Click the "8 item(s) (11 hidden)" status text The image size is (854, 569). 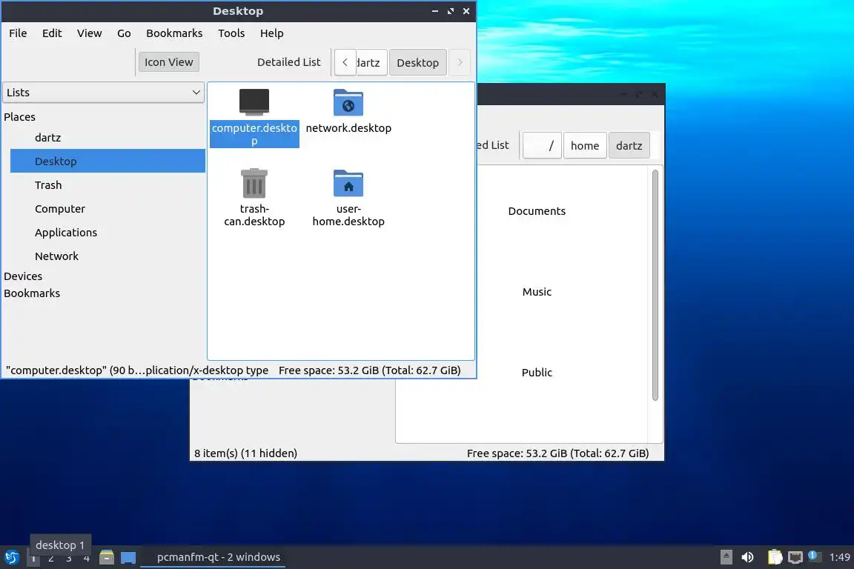pyautogui.click(x=245, y=453)
